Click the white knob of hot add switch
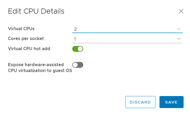This screenshot has width=190, height=115. coord(80,49)
